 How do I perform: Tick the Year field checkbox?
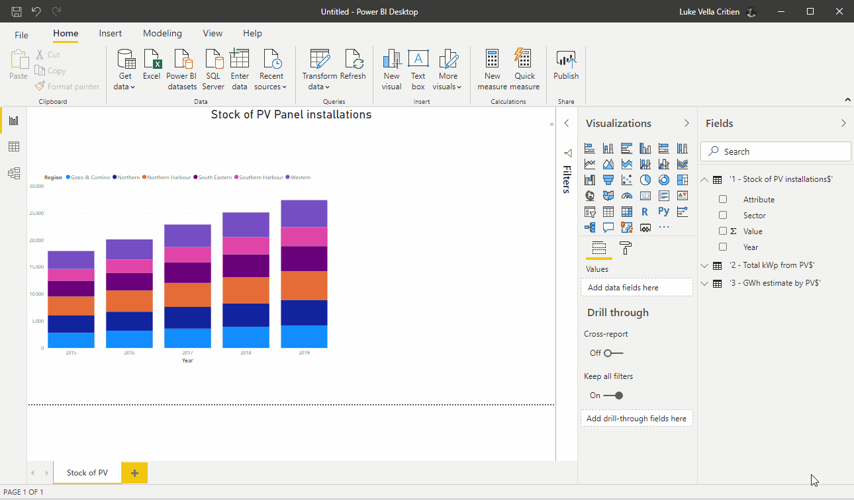click(723, 247)
